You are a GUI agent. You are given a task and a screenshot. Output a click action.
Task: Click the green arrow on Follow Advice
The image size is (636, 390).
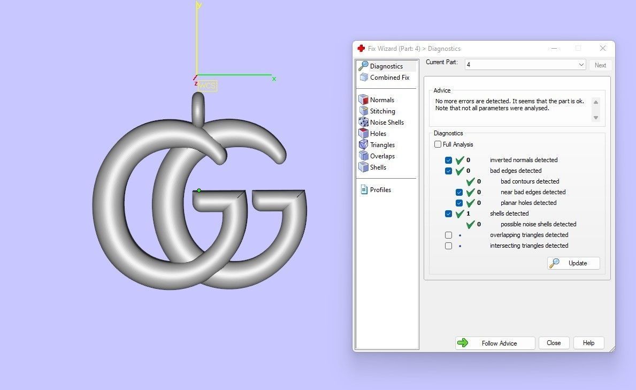[x=463, y=343]
